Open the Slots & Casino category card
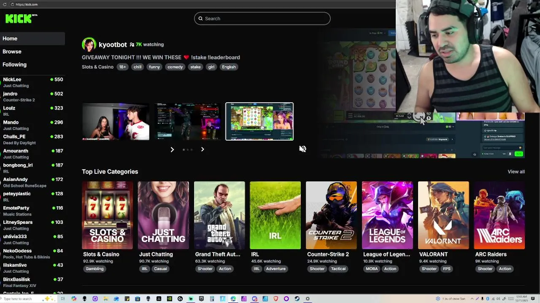Image resolution: width=540 pixels, height=303 pixels. 107,215
